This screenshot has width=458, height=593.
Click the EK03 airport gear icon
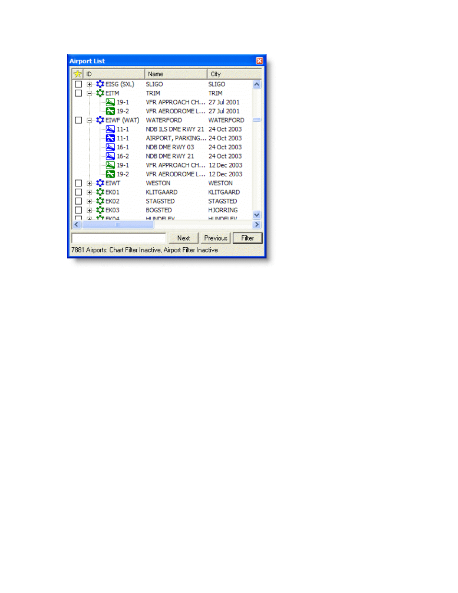tap(100, 210)
